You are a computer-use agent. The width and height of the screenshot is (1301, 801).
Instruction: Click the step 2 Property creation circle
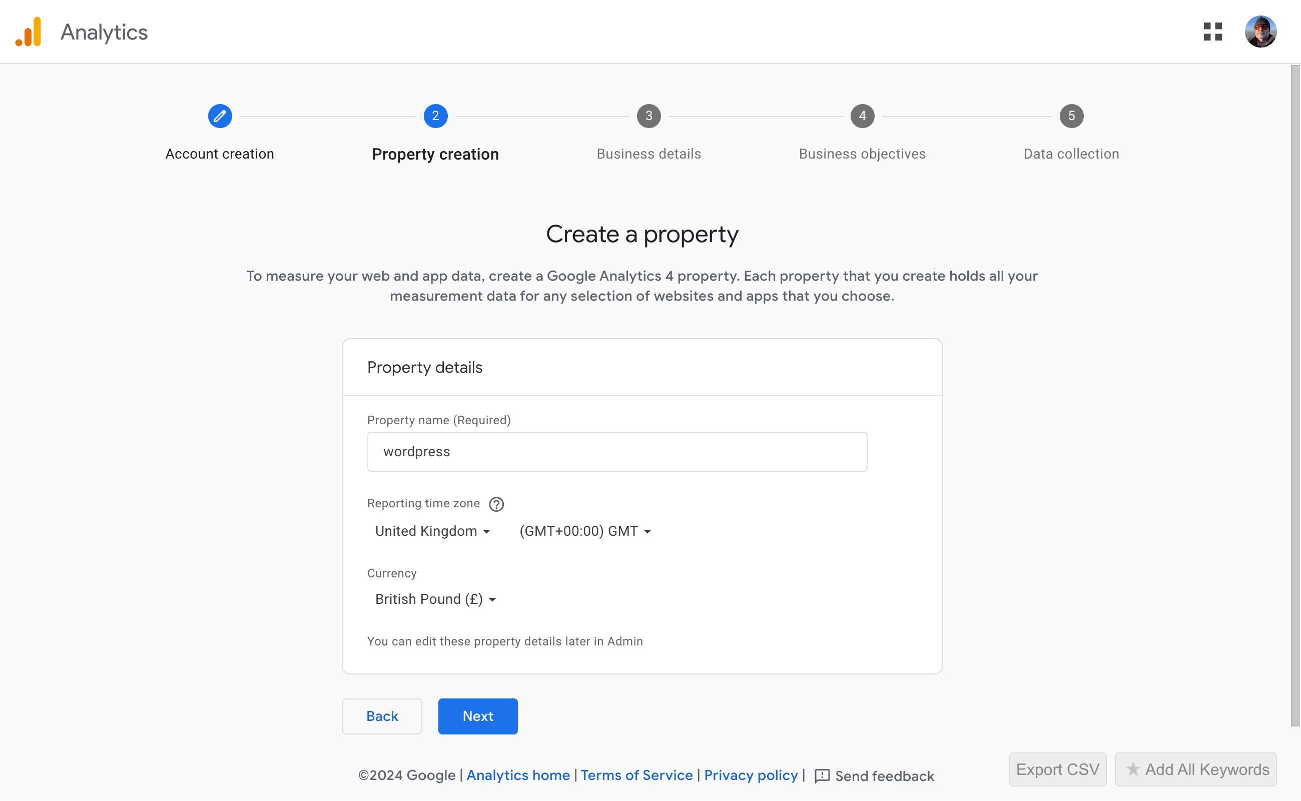(x=435, y=116)
